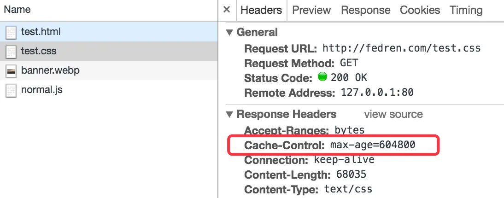Viewport: 504px width, 198px height.
Task: Click the Request URL value fedren.com/test.css
Action: tap(401, 48)
